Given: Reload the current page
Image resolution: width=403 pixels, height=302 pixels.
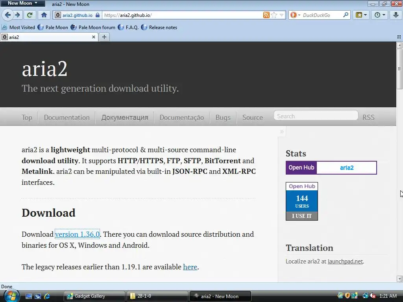Looking at the screenshot, I should coord(30,15).
